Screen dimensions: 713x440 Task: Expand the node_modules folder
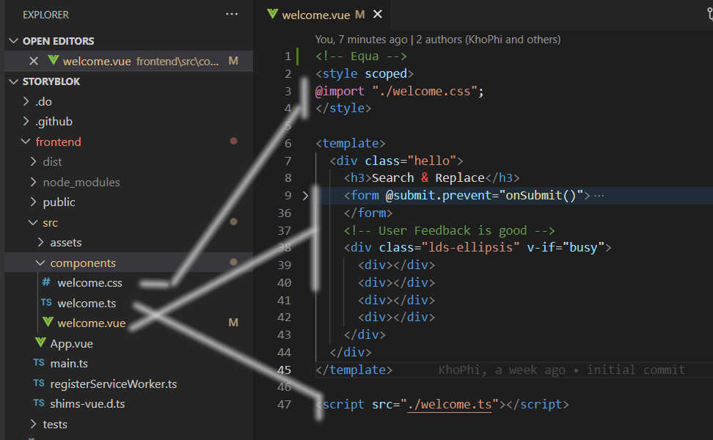33,182
